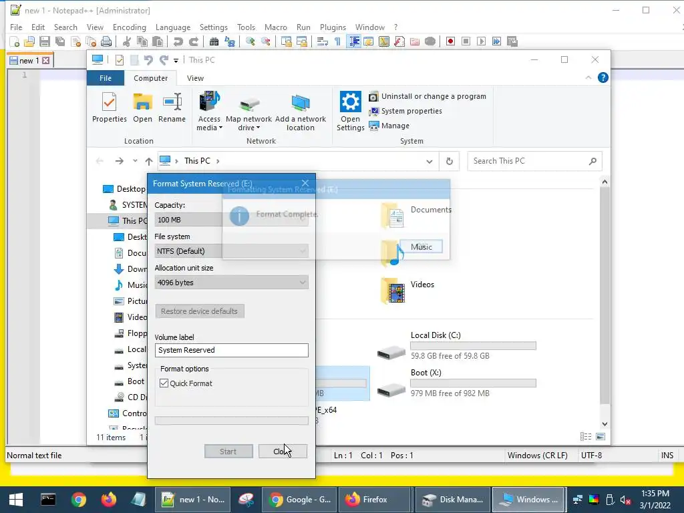Click the Open Settings gear icon

coord(350,112)
